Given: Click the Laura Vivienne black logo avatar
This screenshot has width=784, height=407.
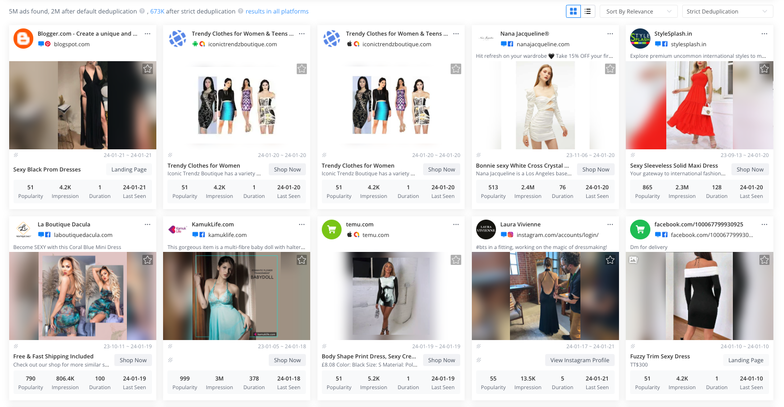Looking at the screenshot, I should [486, 230].
